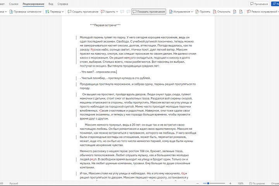Click Отклонить to reject change
Image resolution: width=279 pixels, height=186 pixels.
tap(222, 12)
